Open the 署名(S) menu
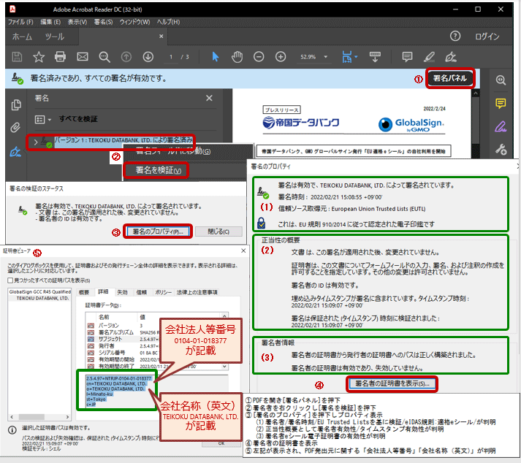The image size is (521, 463). [x=103, y=22]
